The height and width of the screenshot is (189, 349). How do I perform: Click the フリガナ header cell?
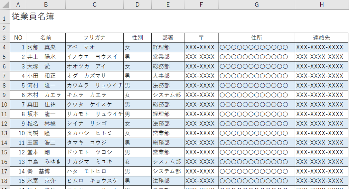94,38
